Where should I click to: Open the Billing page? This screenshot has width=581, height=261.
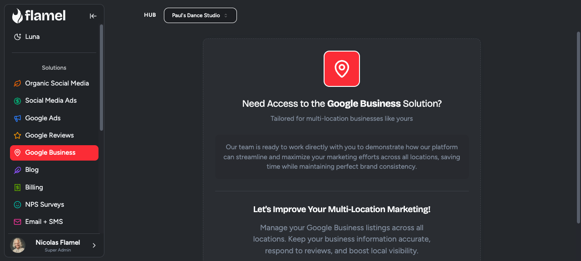(x=54, y=187)
